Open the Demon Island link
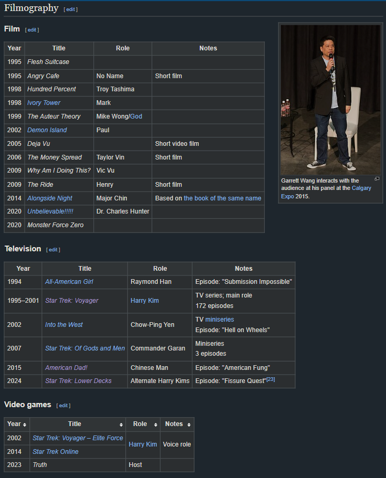 [47, 130]
